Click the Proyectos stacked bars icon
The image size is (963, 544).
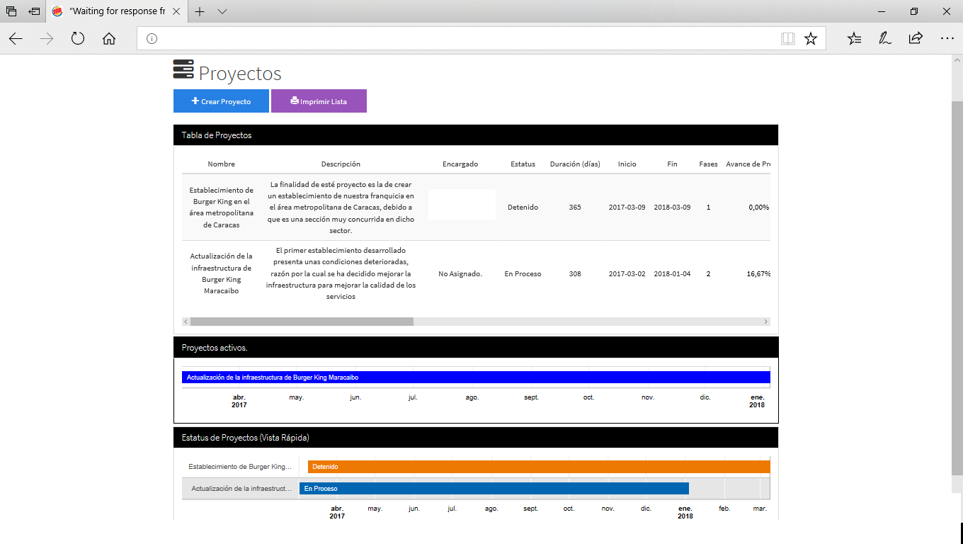183,69
